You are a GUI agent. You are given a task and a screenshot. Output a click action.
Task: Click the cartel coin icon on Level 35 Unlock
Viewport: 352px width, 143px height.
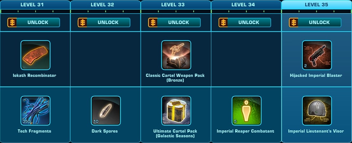[x=294, y=22]
